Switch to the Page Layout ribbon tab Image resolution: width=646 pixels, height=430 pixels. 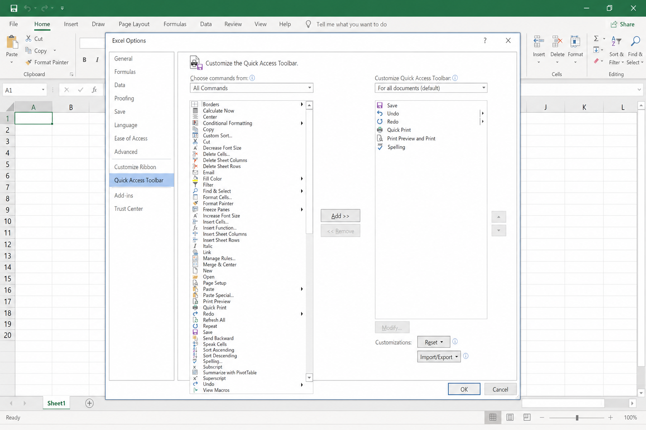(134, 24)
